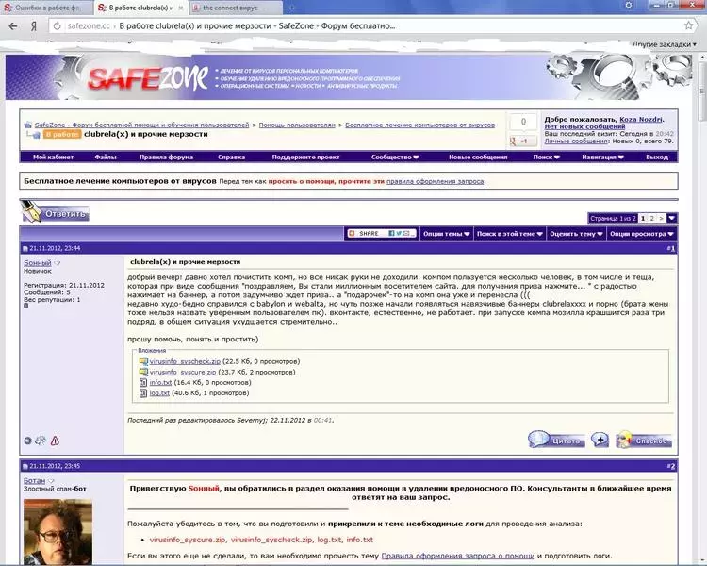Expand the Сообщество menu
Image resolution: width=707 pixels, height=566 pixels.
[395, 158]
